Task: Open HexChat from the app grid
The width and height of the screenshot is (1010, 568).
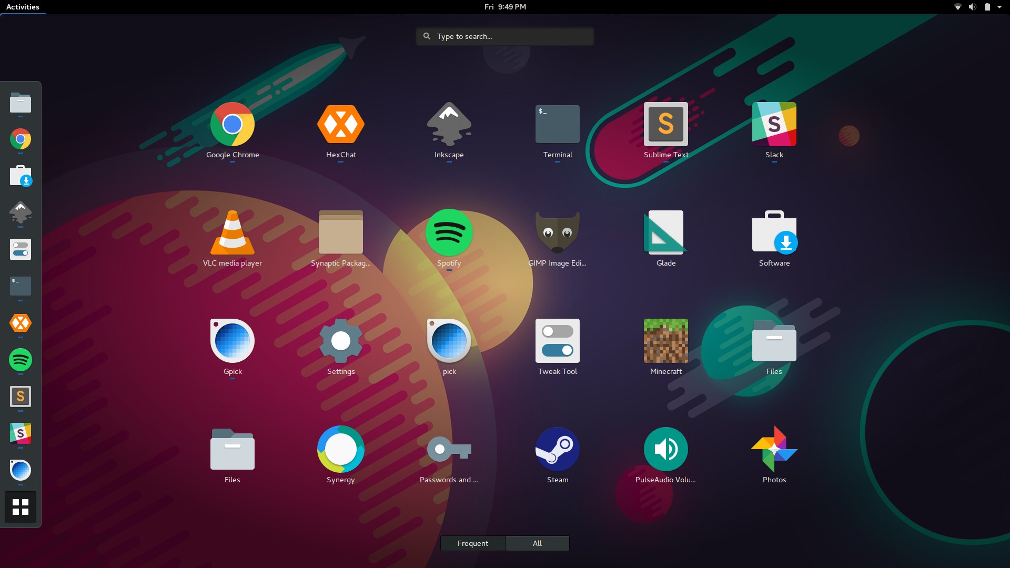Action: (341, 125)
